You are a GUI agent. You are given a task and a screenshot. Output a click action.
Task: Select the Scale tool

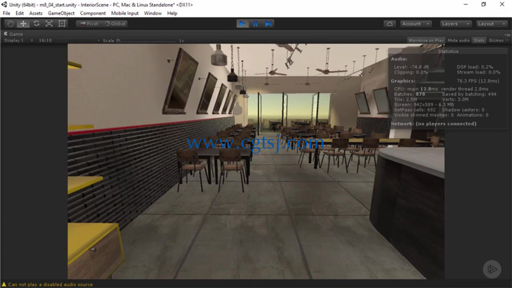49,24
